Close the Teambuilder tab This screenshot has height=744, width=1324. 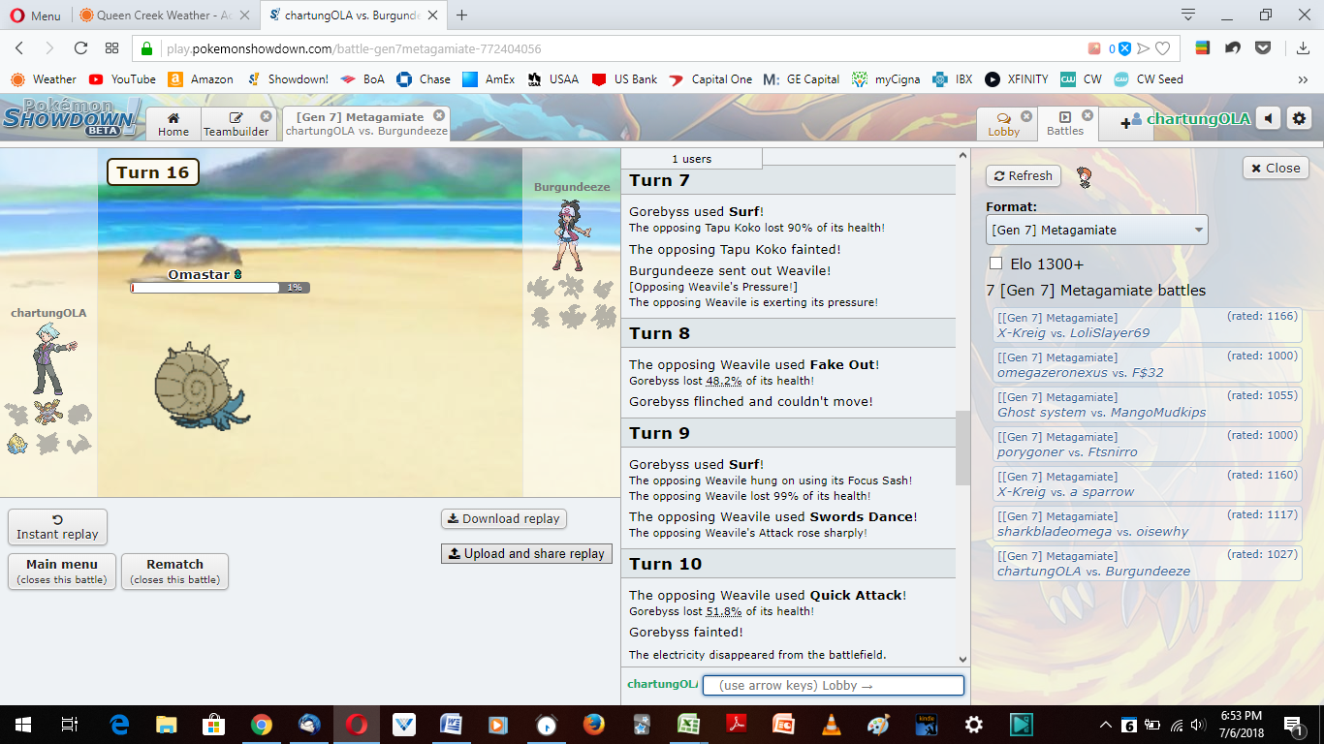tap(266, 116)
